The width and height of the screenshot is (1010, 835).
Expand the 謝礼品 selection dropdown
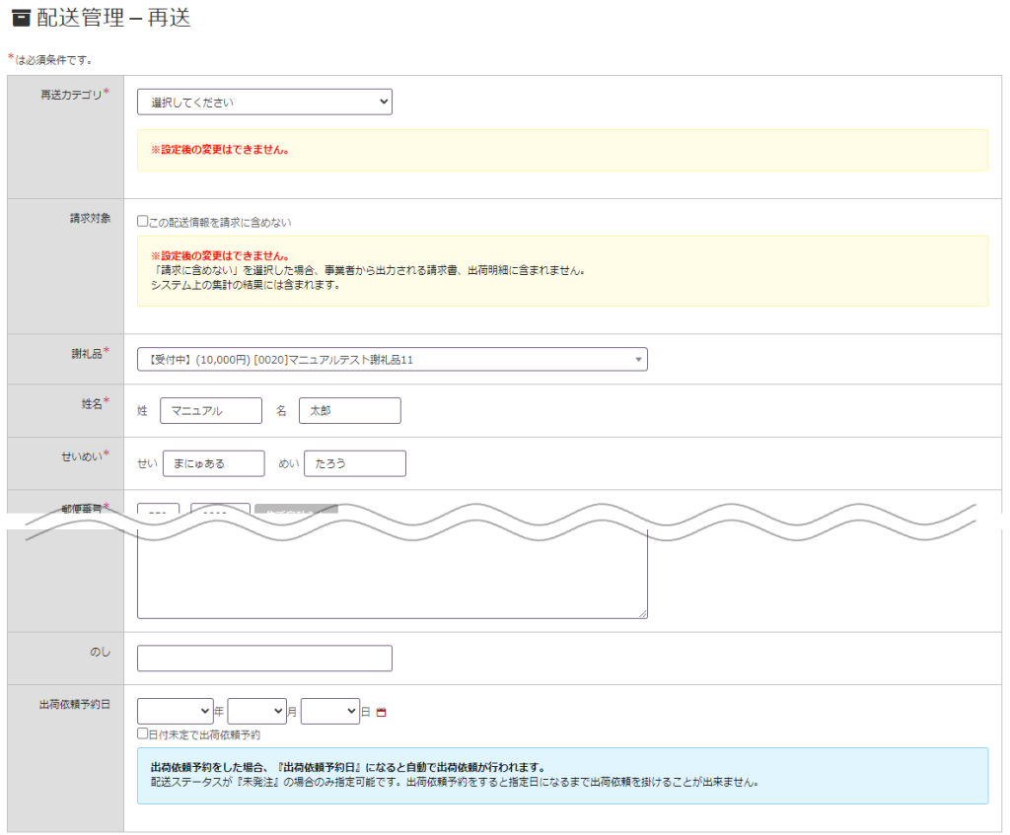click(x=392, y=360)
